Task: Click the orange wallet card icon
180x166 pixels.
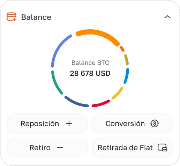Action: click(12, 17)
